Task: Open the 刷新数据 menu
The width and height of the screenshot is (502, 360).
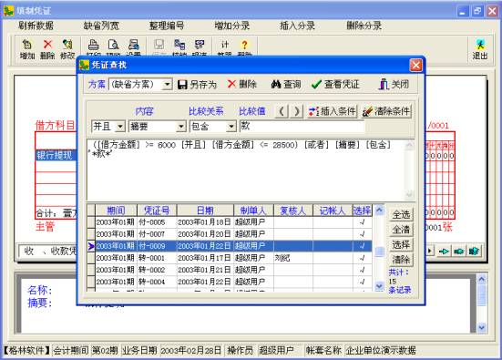Action: pos(36,26)
